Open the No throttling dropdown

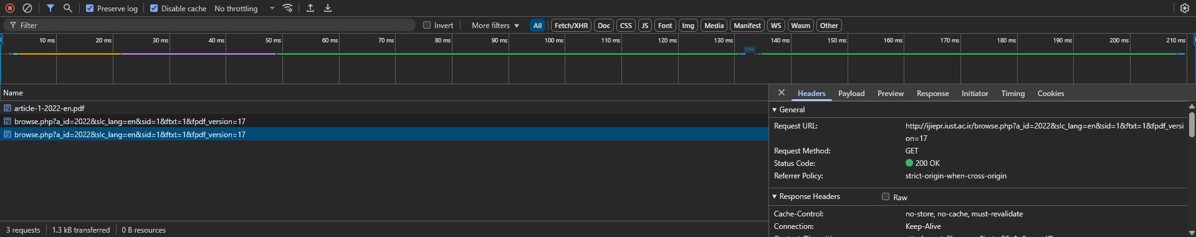coord(244,8)
